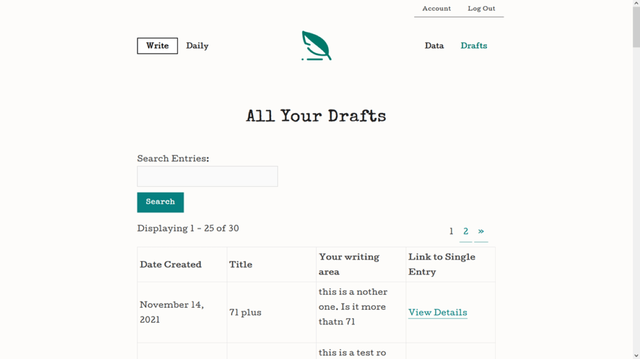The height and width of the screenshot is (359, 640).
Task: Open the Data menu item
Action: coord(434,46)
